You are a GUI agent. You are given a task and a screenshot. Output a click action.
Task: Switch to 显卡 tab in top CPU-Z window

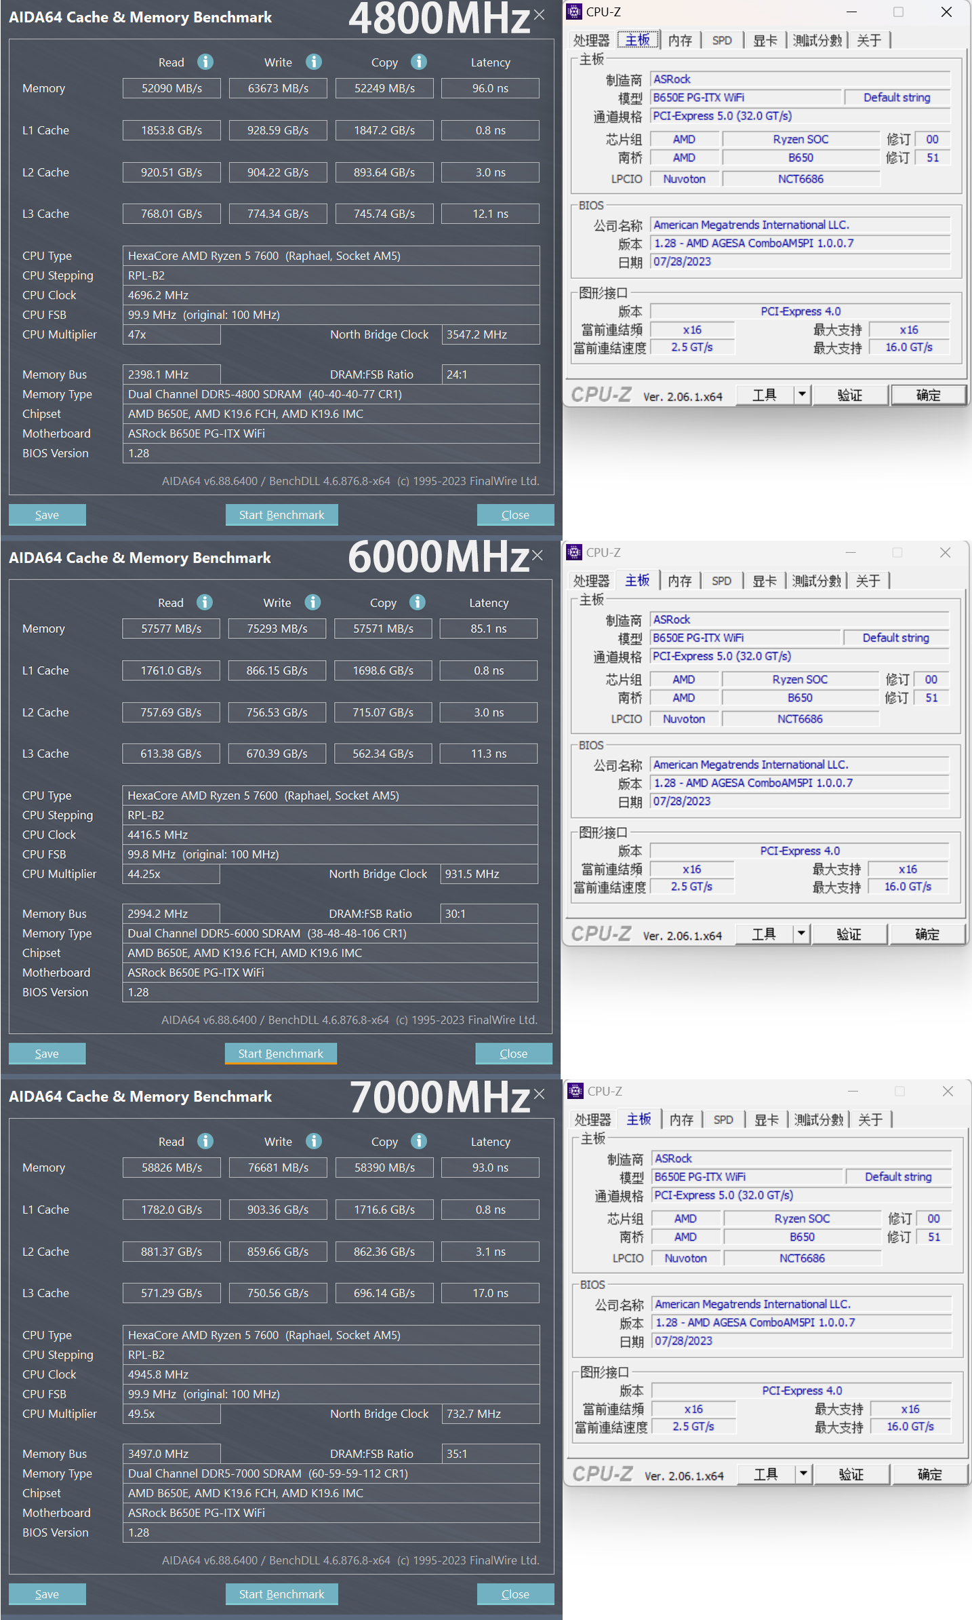(x=765, y=41)
